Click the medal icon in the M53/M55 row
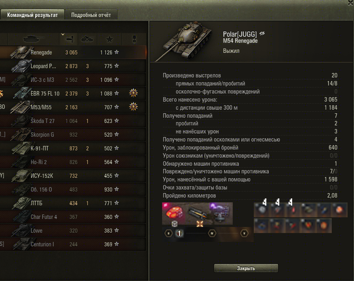354x281 pixels. [x=133, y=107]
